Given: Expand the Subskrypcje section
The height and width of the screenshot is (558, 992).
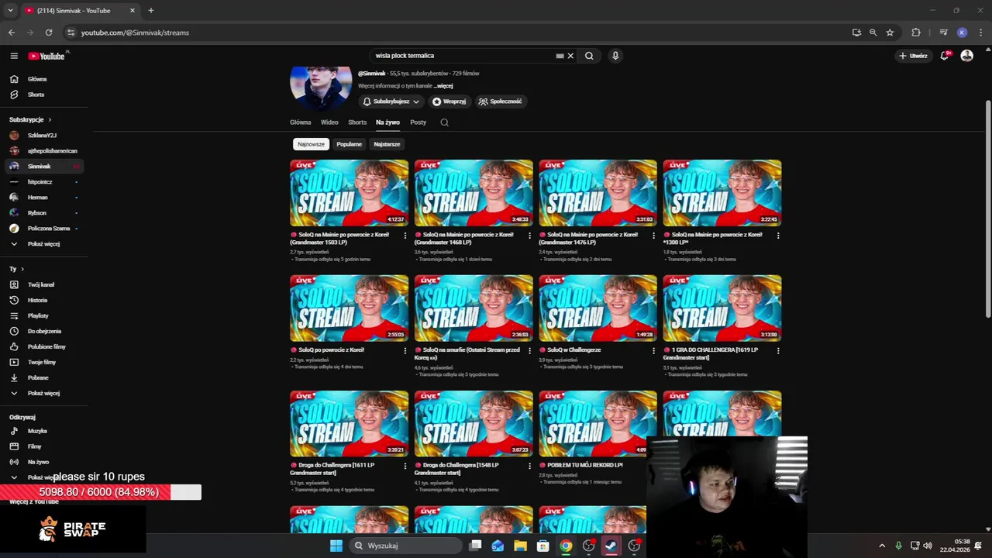Looking at the screenshot, I should tap(31, 119).
